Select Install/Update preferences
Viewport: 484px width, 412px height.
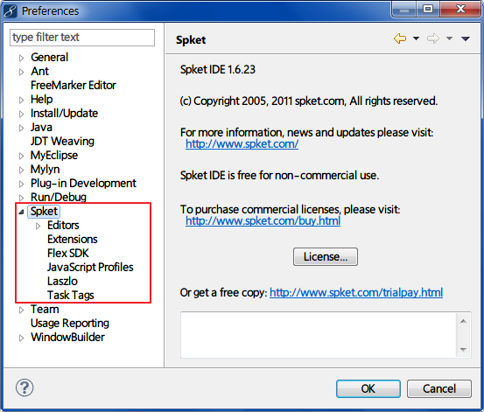point(64,113)
